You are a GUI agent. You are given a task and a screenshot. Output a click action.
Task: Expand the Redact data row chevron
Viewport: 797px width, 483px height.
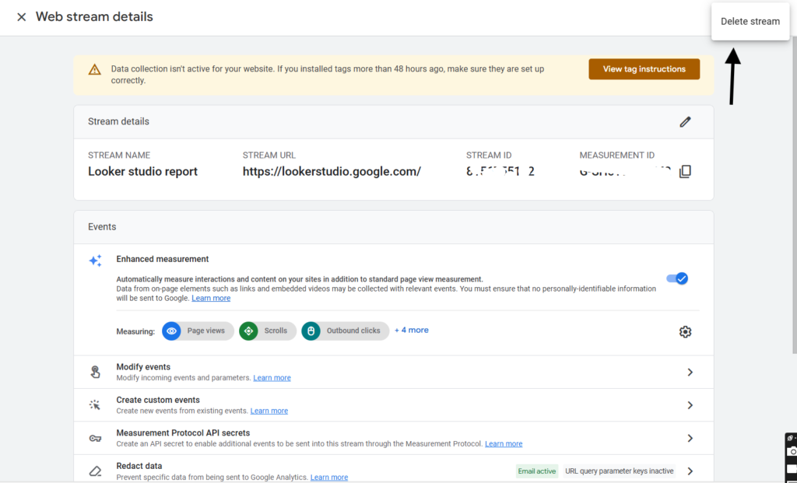tap(690, 471)
